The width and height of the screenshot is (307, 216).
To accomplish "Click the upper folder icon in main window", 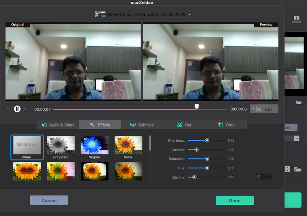I will click(x=298, y=103).
